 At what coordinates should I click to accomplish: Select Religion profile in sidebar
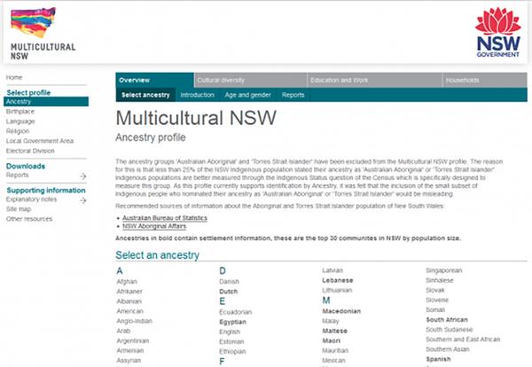(x=18, y=131)
